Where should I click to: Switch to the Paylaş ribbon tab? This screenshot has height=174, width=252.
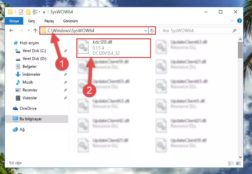pyautogui.click(x=49, y=21)
